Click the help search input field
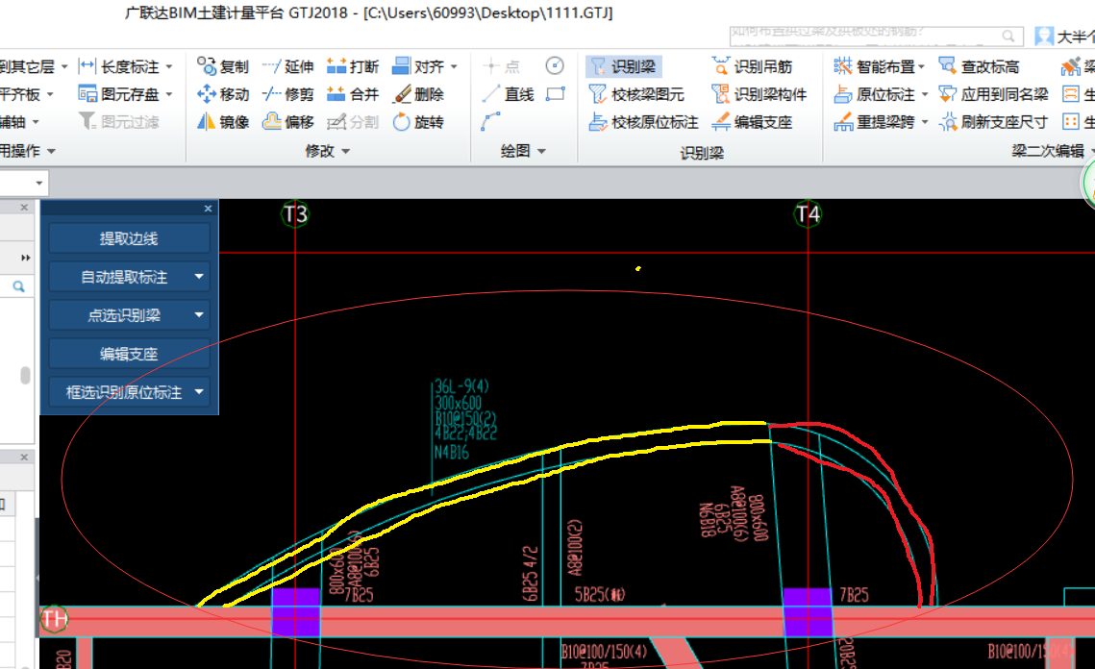The height and width of the screenshot is (669, 1095). [864, 35]
